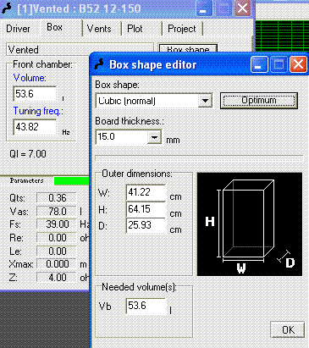The image size is (309, 348).
Task: Close the Box shape editor dialog
Action: click(x=298, y=64)
